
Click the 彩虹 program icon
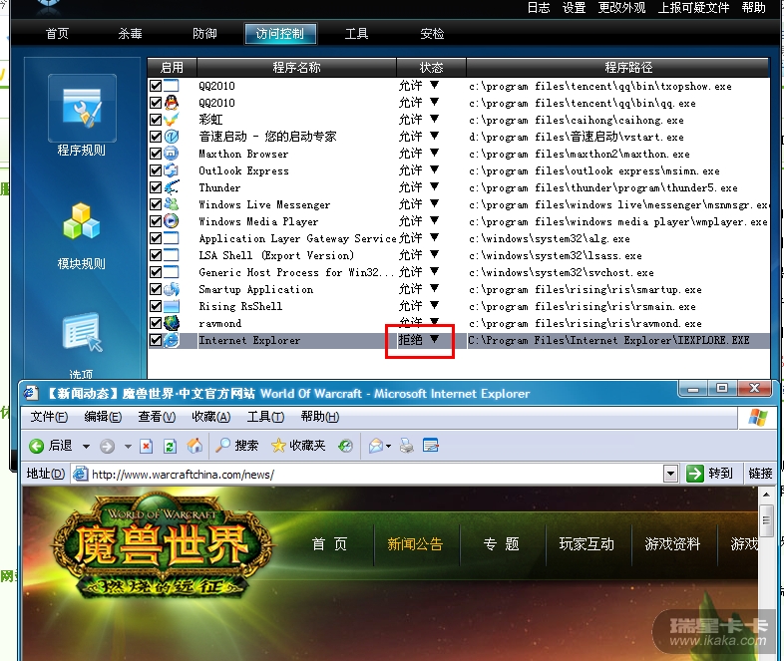click(172, 120)
